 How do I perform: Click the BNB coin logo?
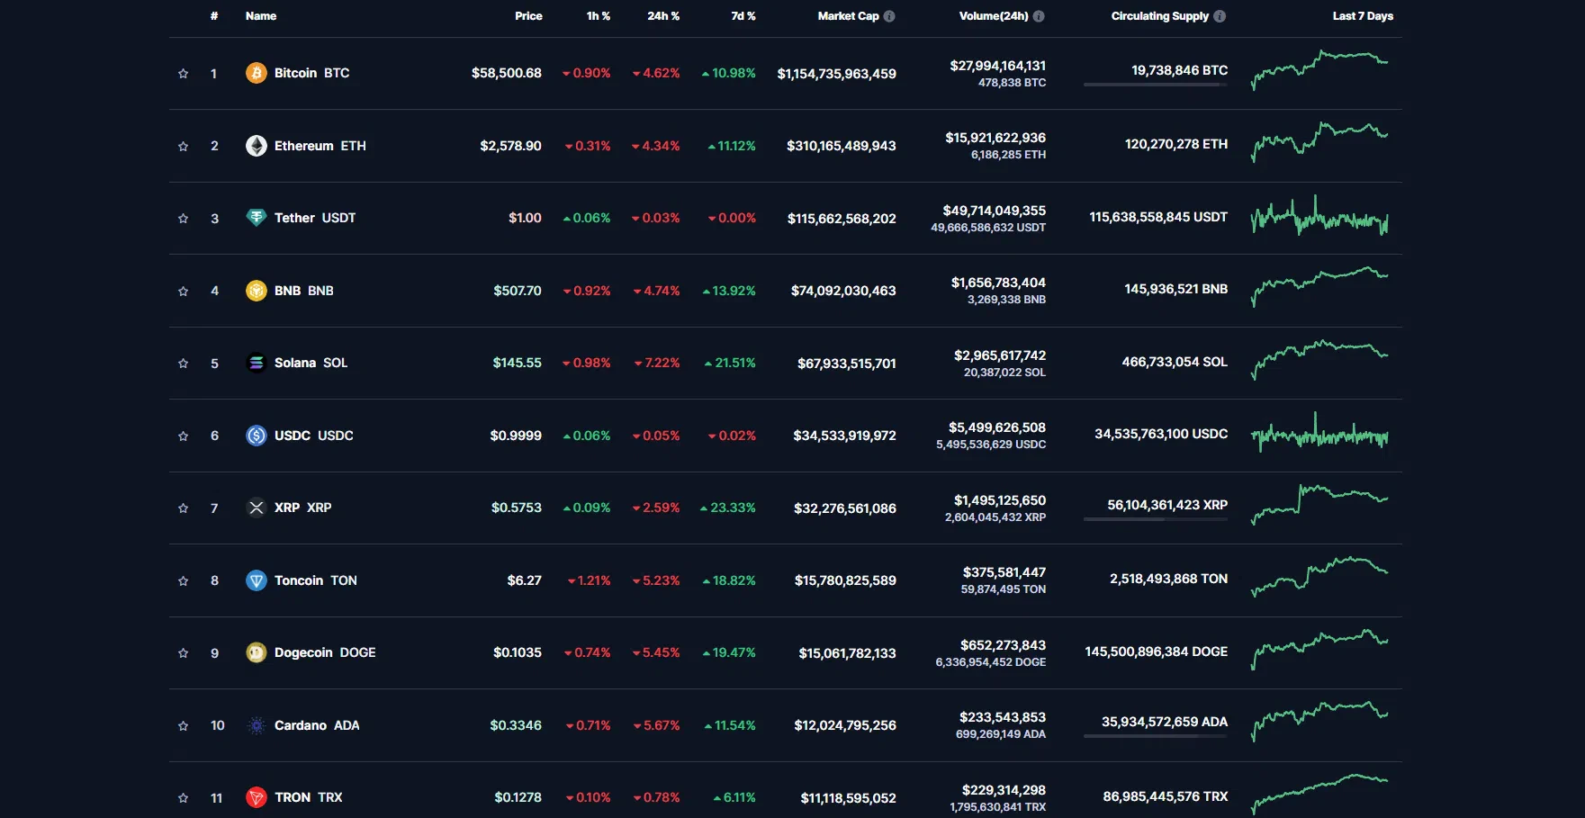tap(257, 291)
